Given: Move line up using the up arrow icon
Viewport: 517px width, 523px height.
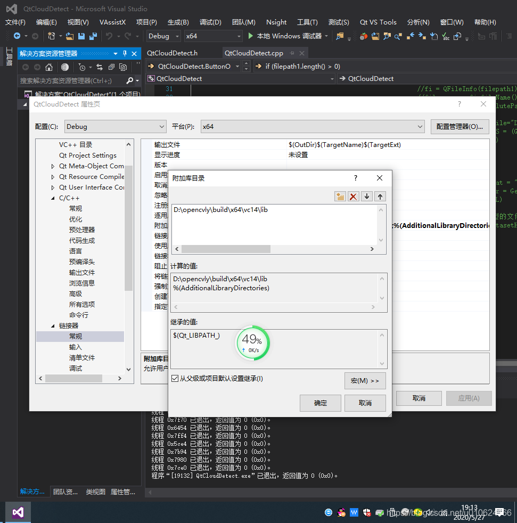Looking at the screenshot, I should tap(379, 196).
